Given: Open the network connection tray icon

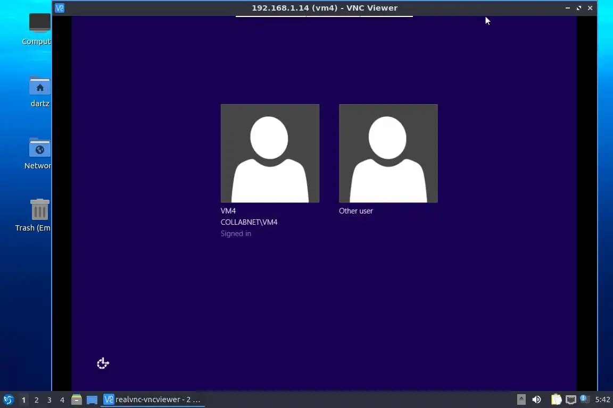Looking at the screenshot, I should coord(571,399).
